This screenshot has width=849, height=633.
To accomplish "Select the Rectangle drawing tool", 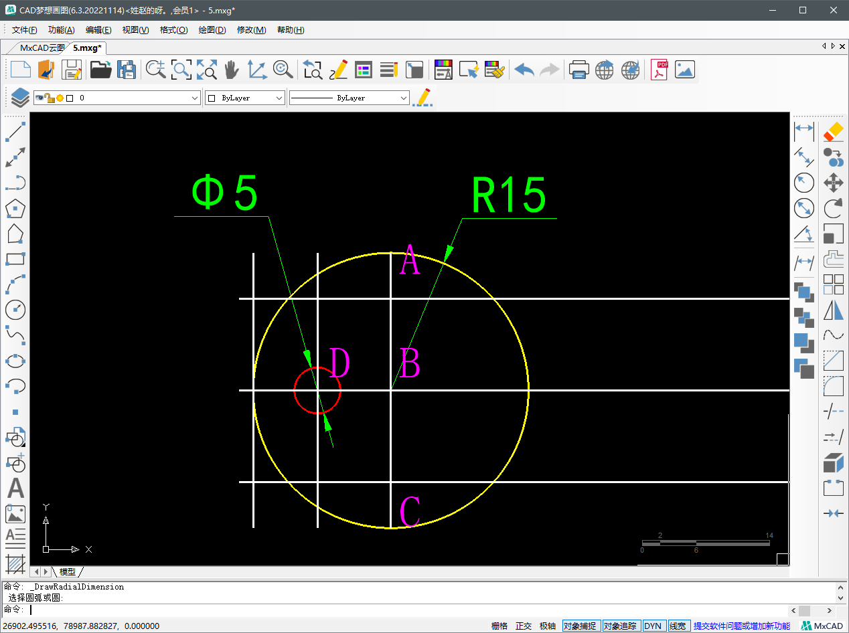I will pyautogui.click(x=15, y=259).
